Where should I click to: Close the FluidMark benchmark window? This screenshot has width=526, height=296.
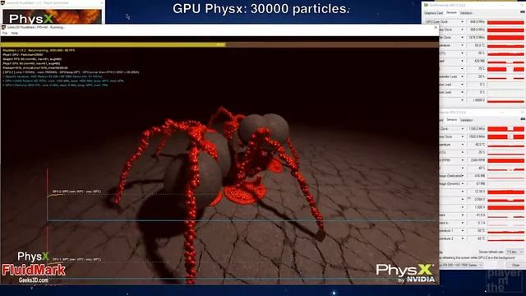[436, 27]
